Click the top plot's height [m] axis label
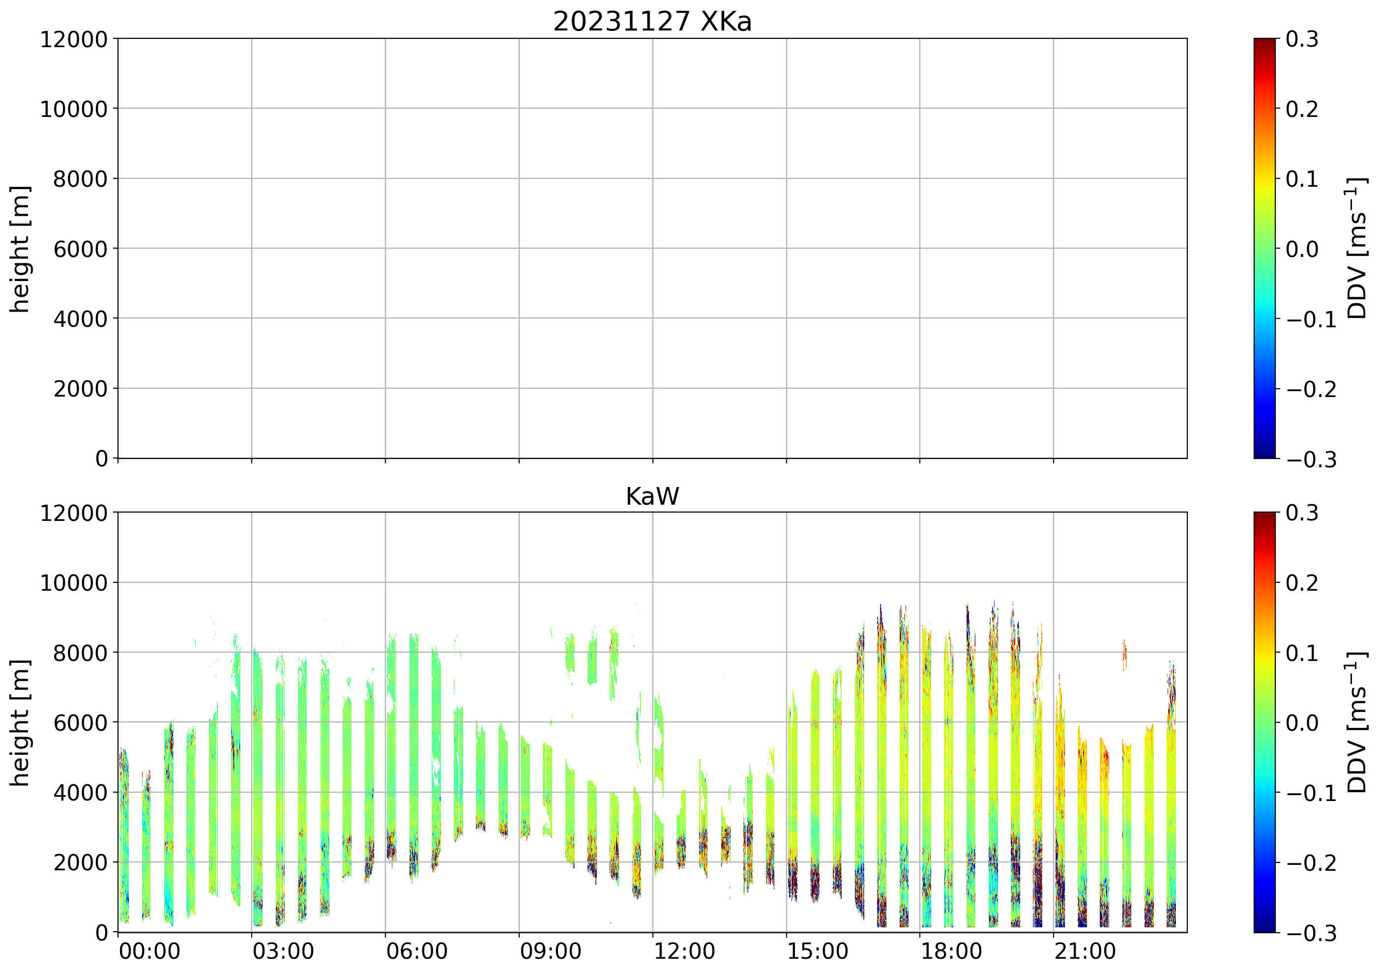Screen dimensions: 1381x973 point(20,248)
